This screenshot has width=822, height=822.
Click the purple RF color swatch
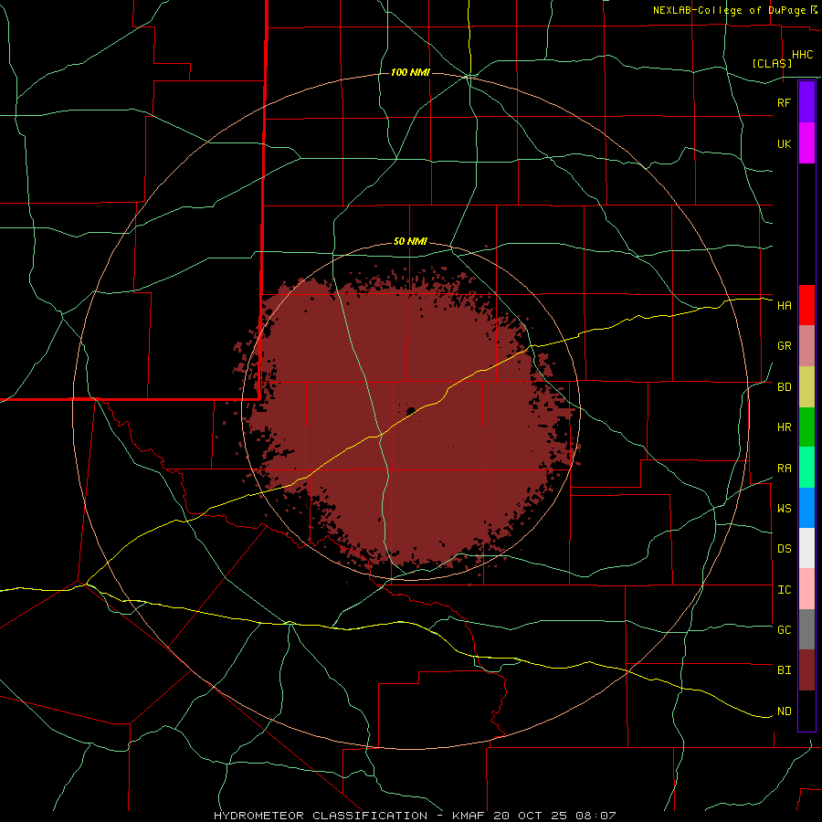coord(806,102)
